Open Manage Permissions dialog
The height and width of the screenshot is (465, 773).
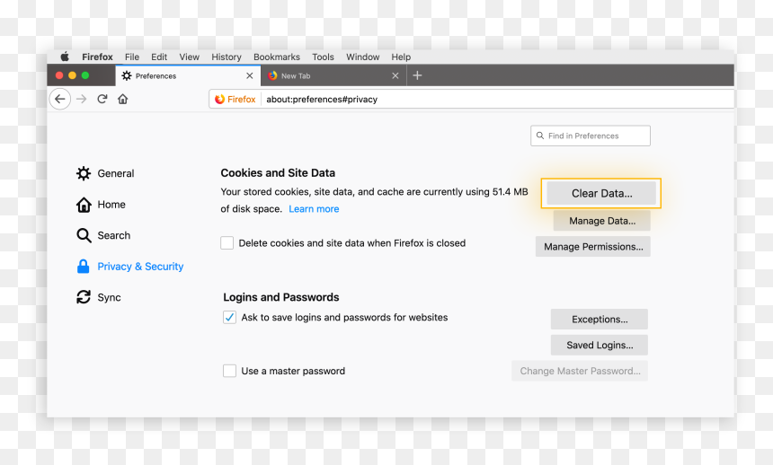point(593,246)
